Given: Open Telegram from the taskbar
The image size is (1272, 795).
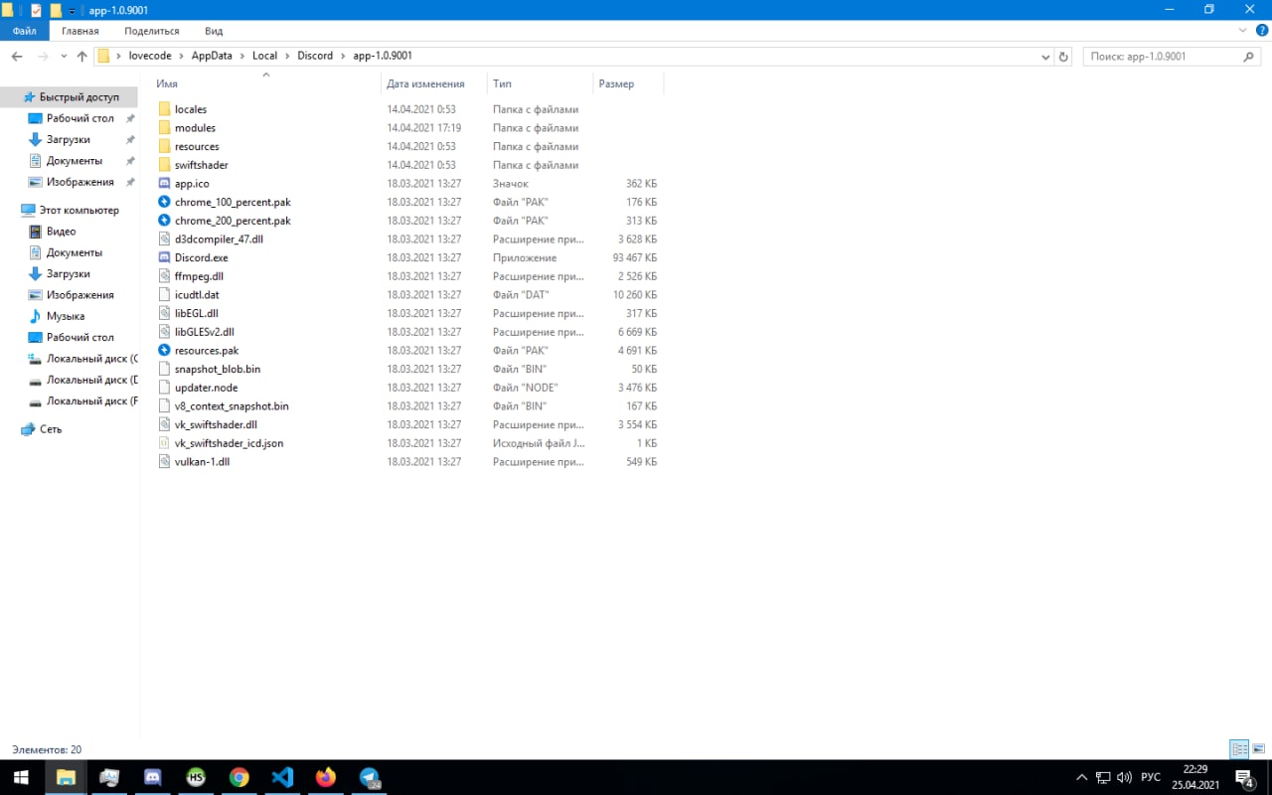Looking at the screenshot, I should pyautogui.click(x=369, y=777).
